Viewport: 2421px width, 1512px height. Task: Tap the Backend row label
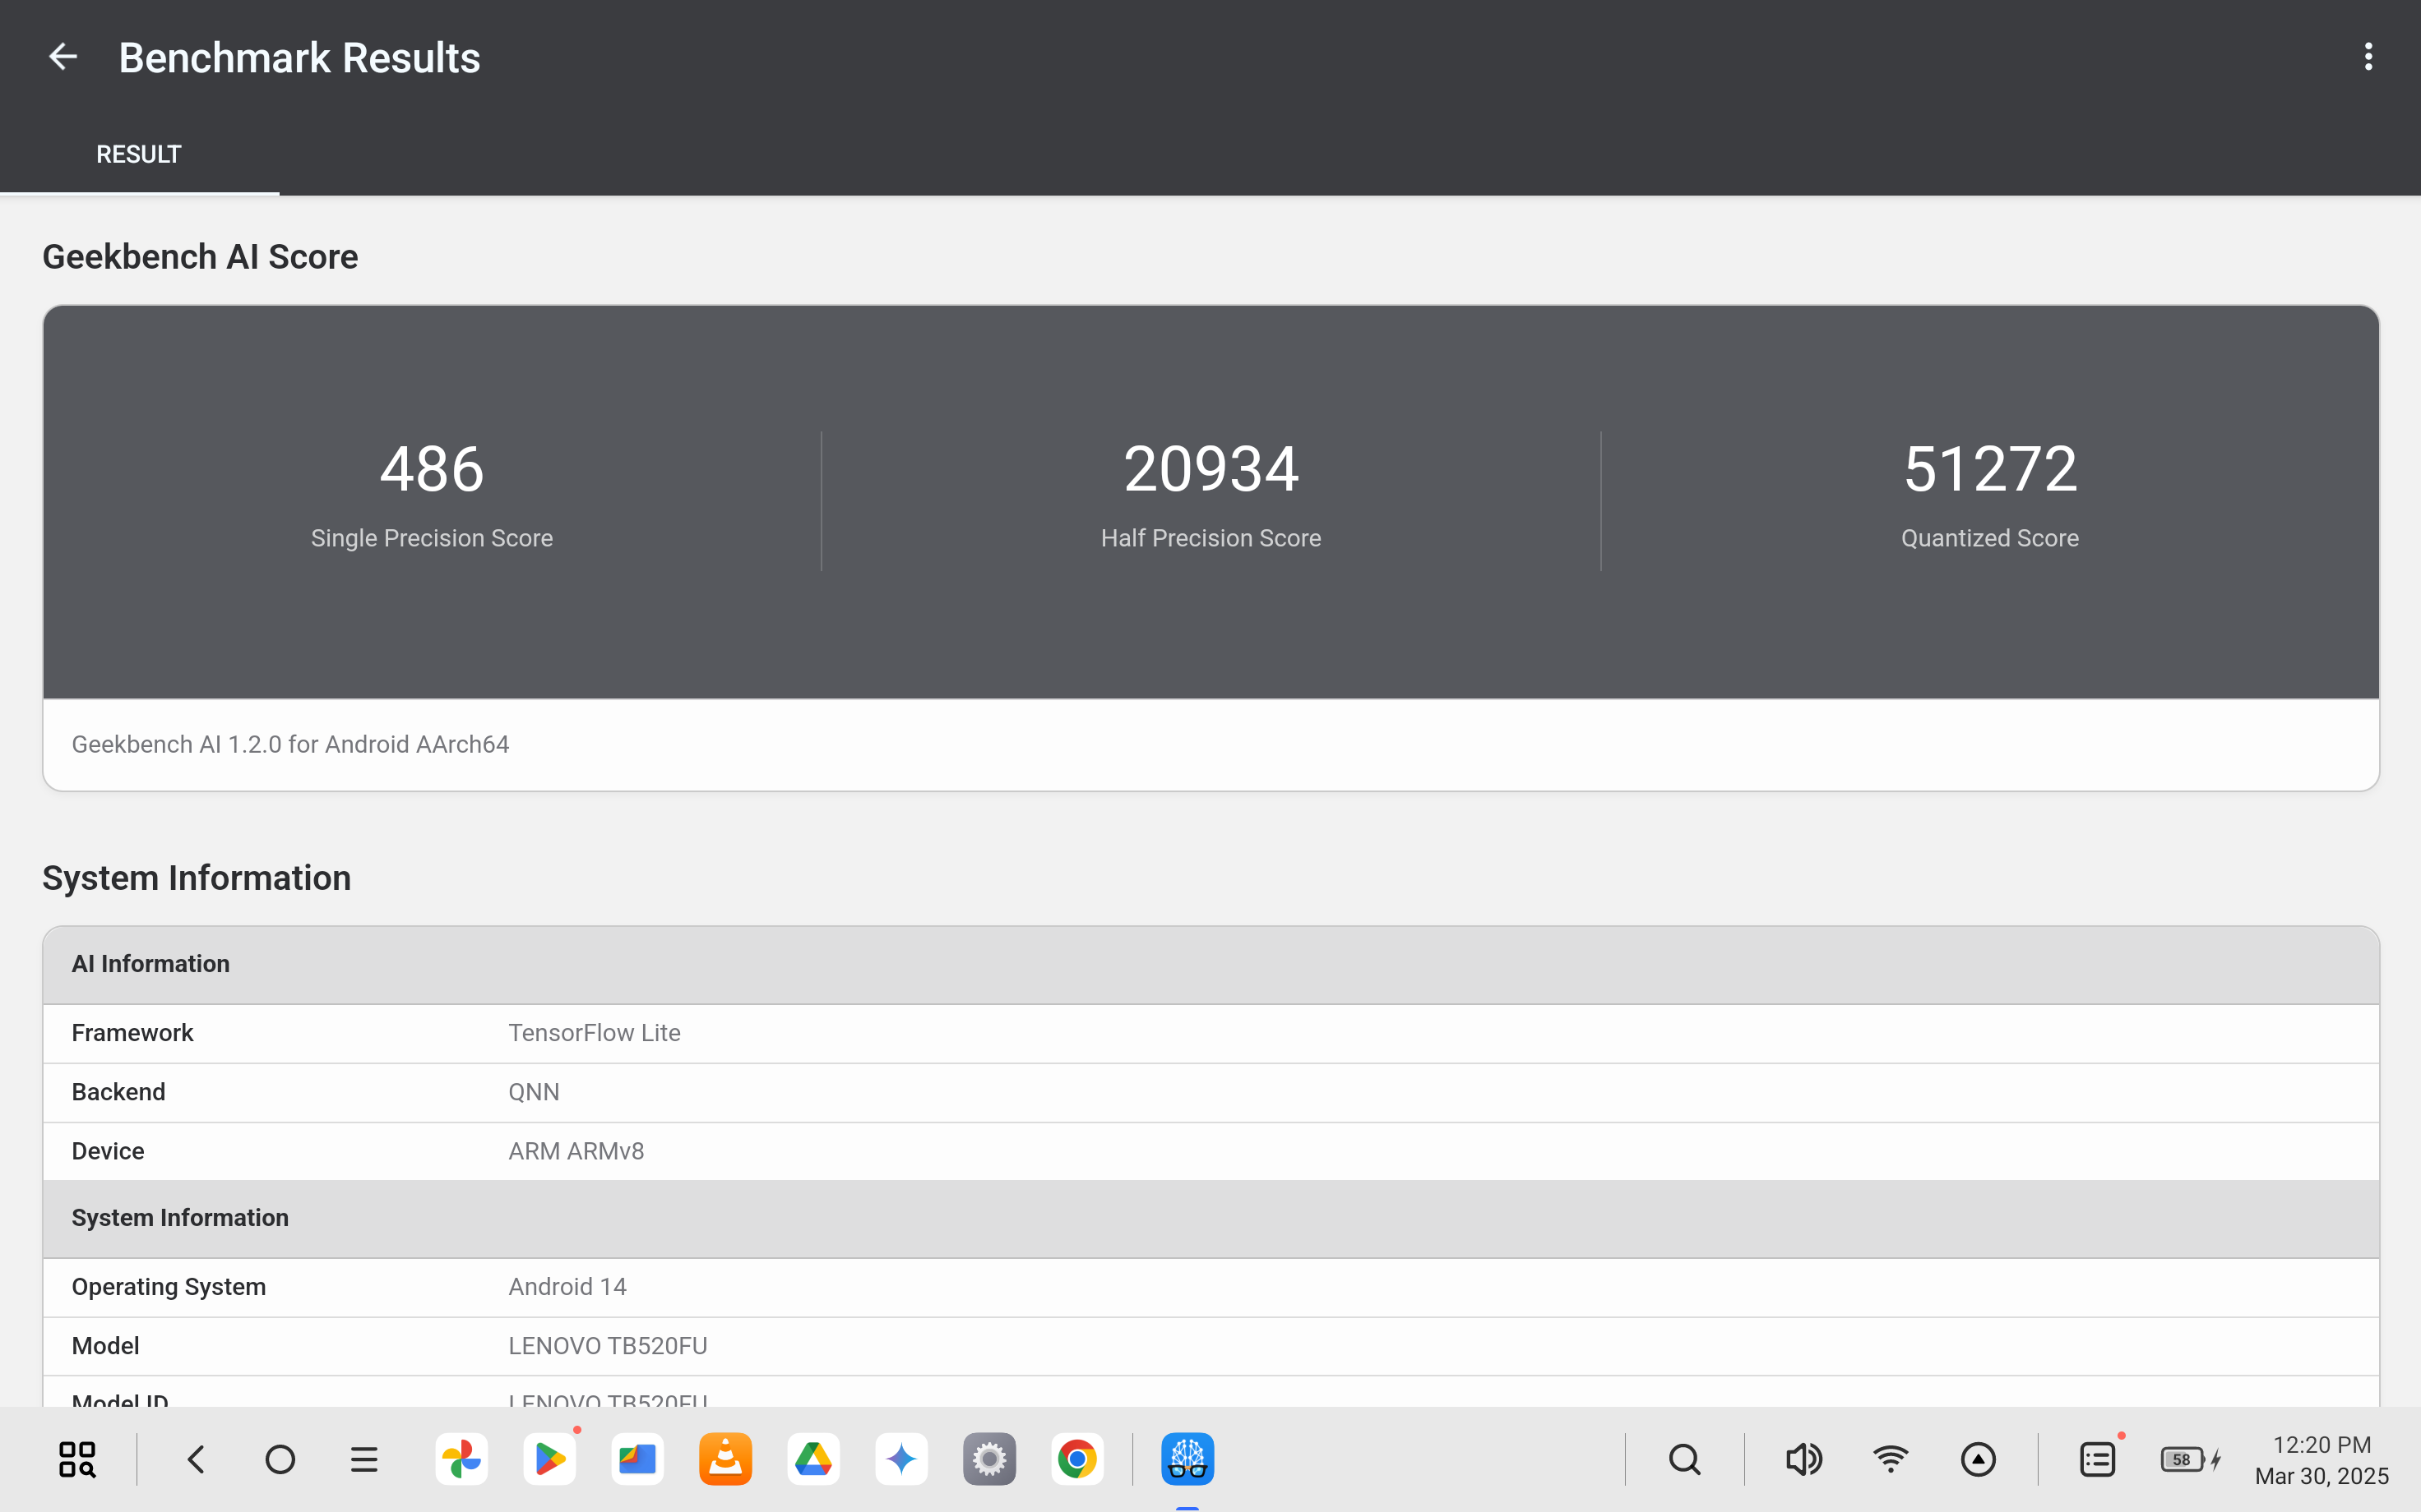click(x=118, y=1091)
